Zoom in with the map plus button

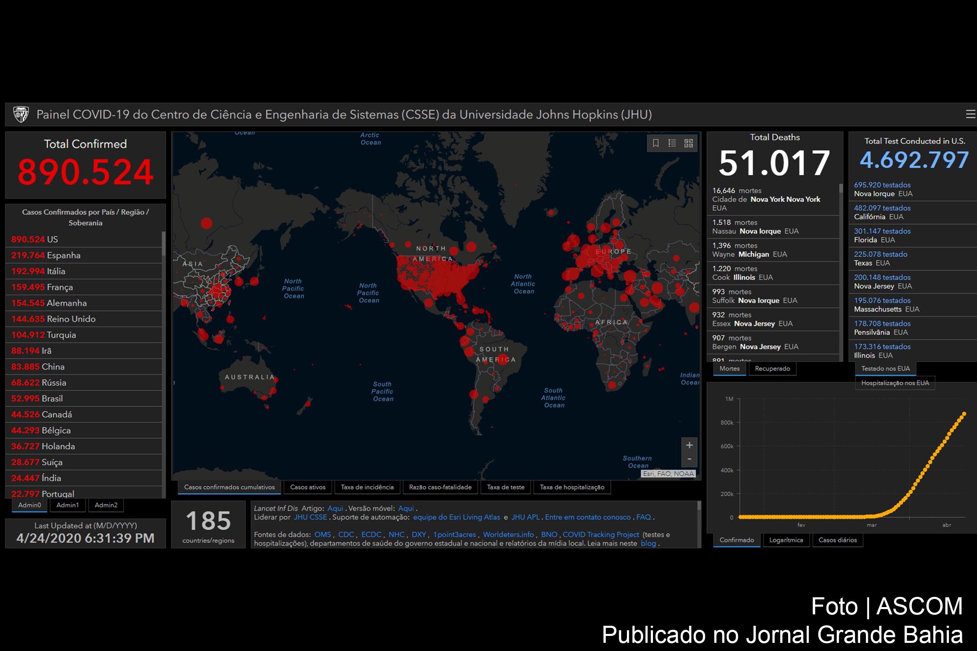point(689,446)
